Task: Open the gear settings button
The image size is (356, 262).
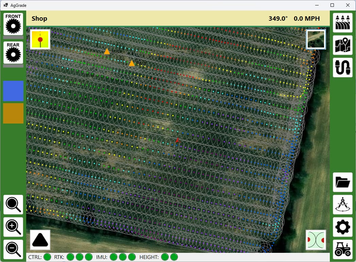Action: point(342,227)
